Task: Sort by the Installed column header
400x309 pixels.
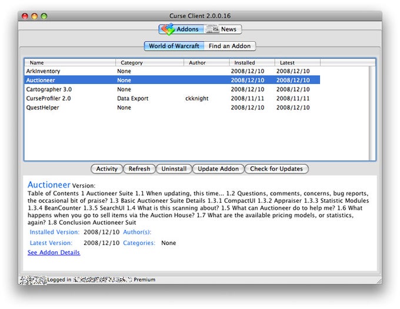Action: click(252, 62)
